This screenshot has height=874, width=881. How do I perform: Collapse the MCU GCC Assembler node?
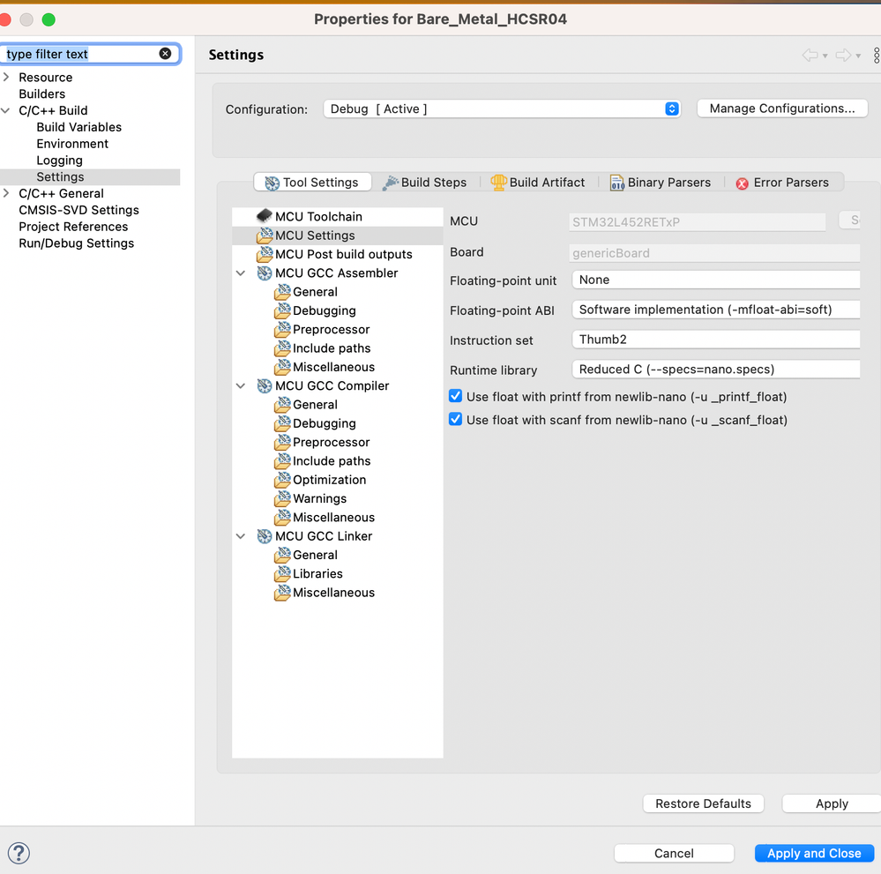(x=241, y=273)
